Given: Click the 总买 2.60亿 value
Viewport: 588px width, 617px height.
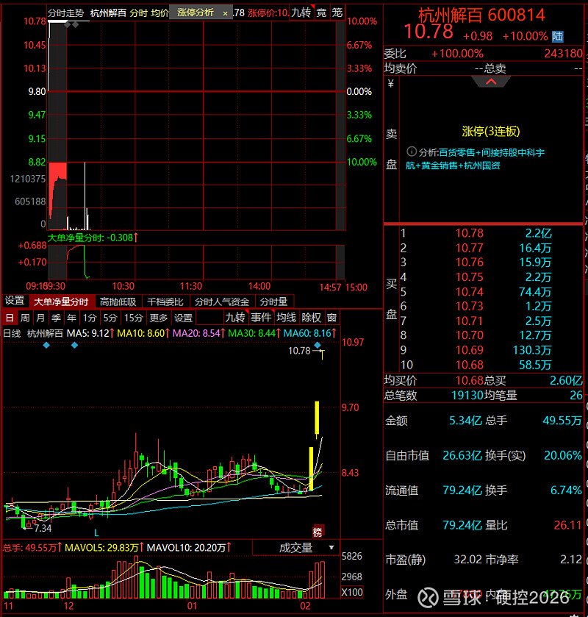Looking at the screenshot, I should (x=566, y=380).
